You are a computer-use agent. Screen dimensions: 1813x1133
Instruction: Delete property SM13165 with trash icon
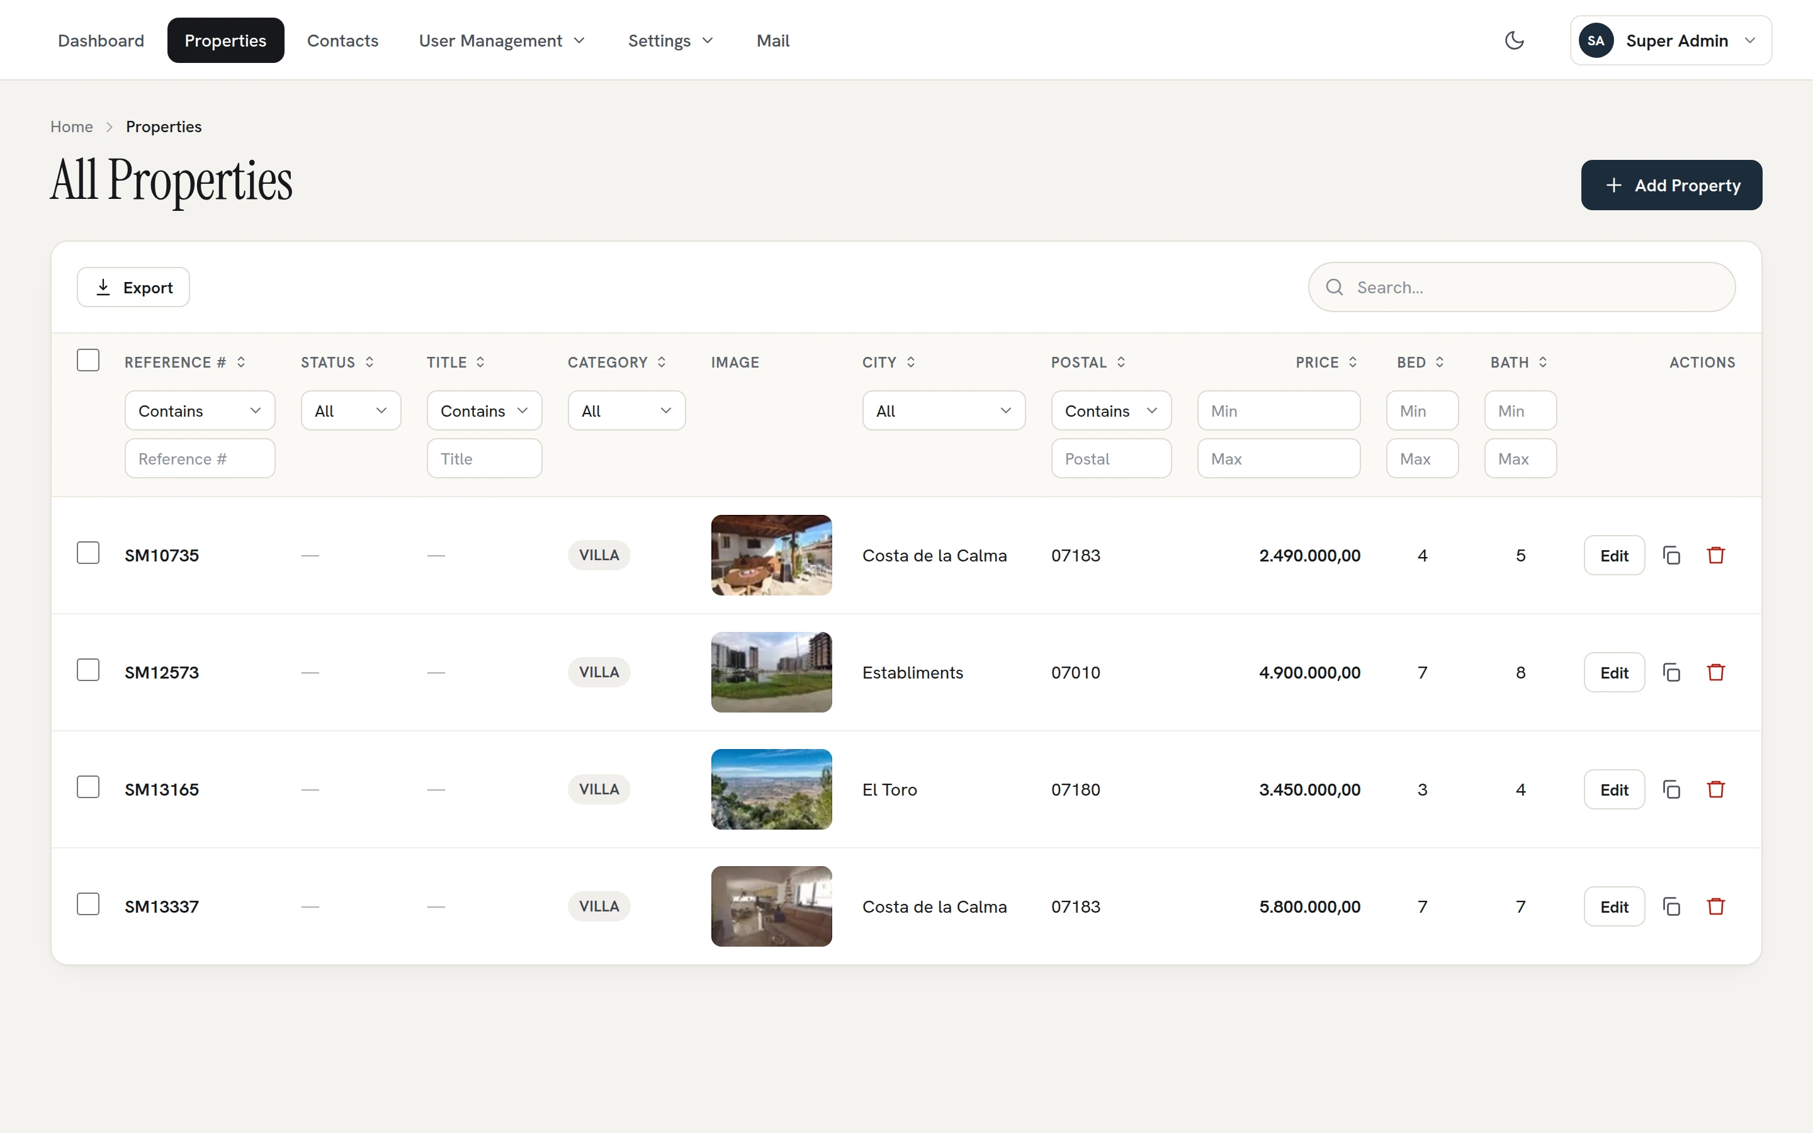coord(1715,789)
